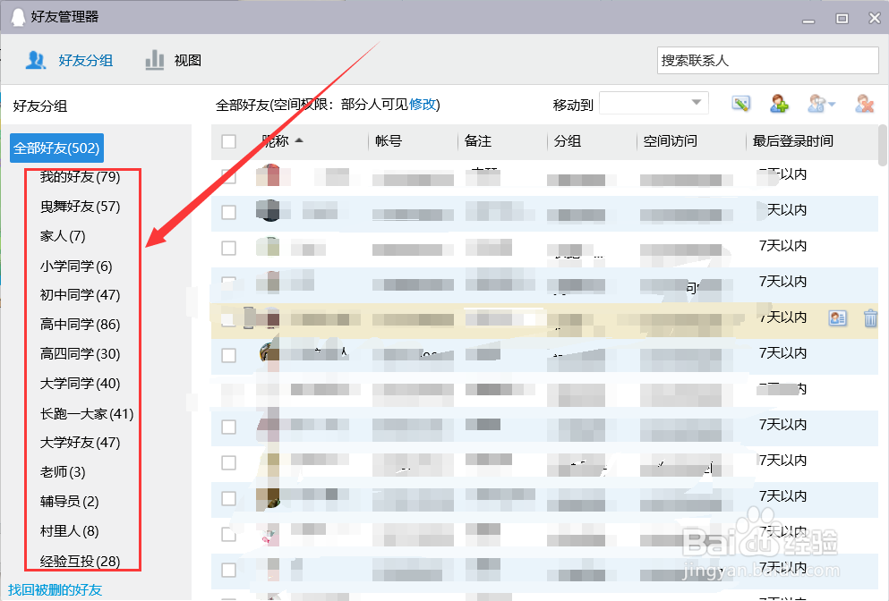The height and width of the screenshot is (601, 889).
Task: Check the select-all checkbox in header
Action: click(x=228, y=140)
